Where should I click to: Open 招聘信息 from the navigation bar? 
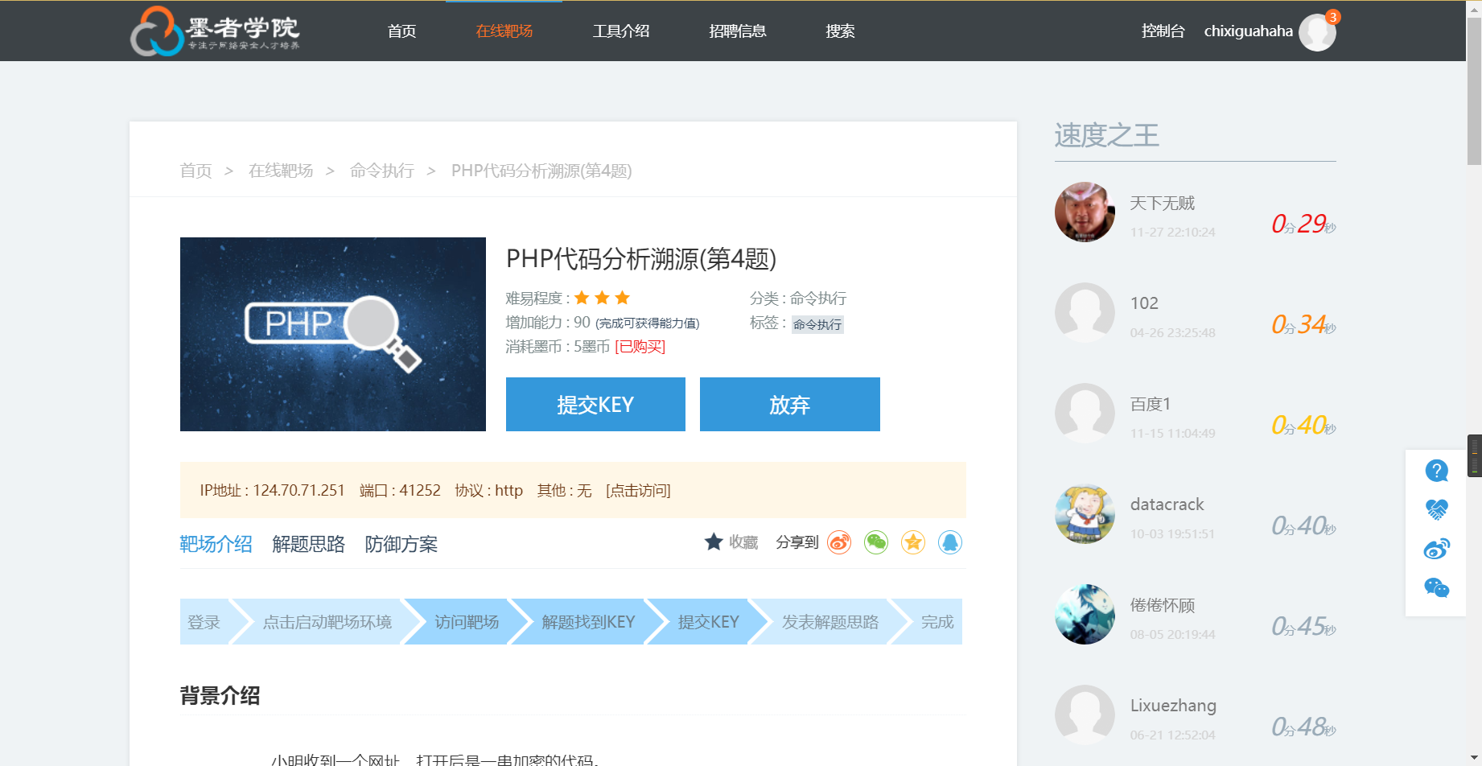[738, 31]
